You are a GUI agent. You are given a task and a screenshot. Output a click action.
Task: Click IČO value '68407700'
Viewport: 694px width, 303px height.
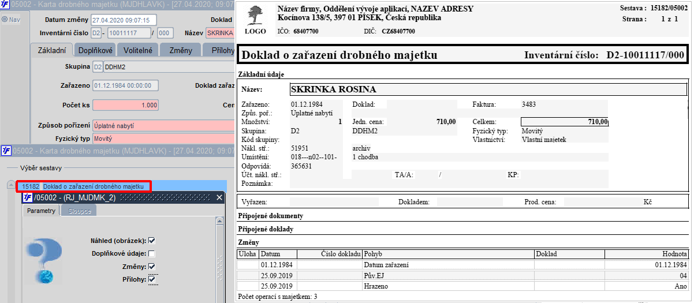305,31
